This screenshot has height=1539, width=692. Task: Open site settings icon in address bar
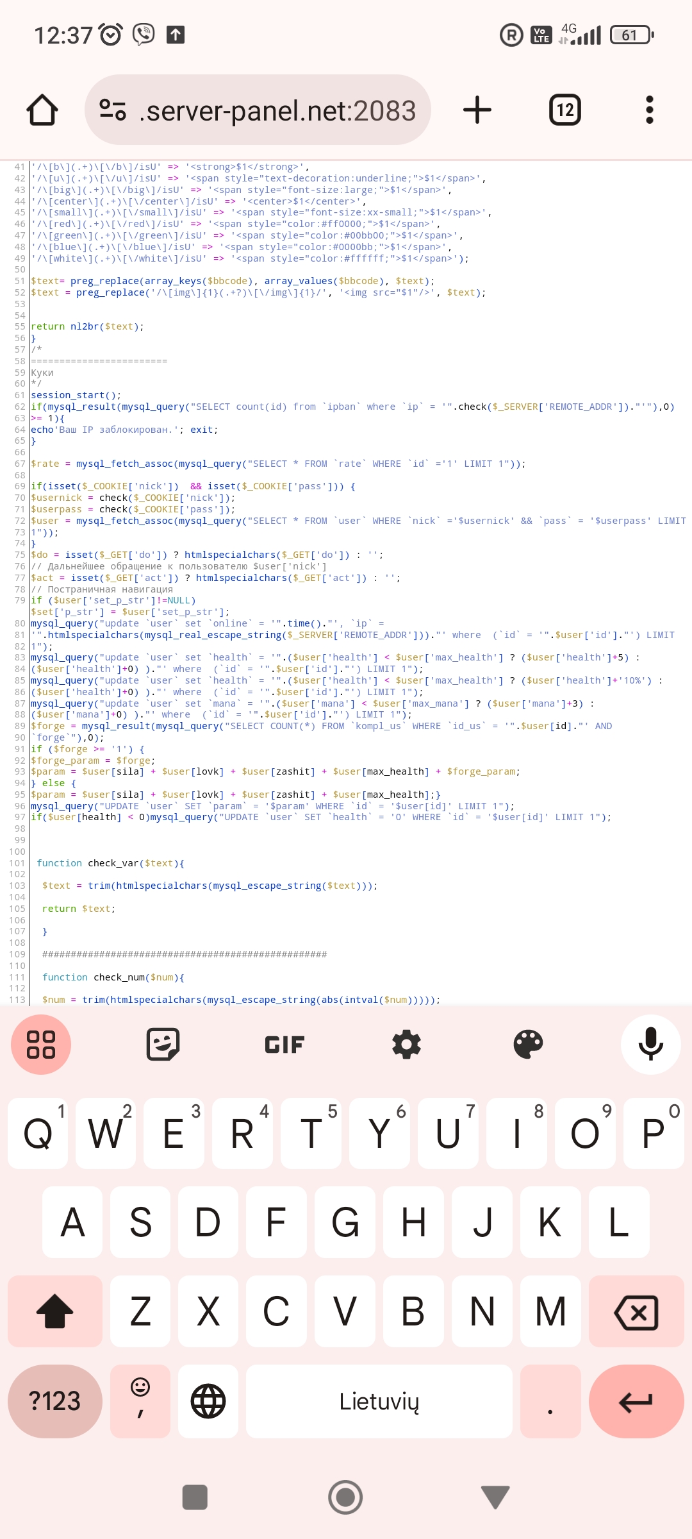click(x=113, y=110)
